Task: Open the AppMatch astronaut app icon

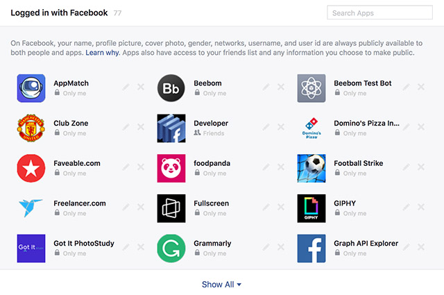Action: (31, 88)
